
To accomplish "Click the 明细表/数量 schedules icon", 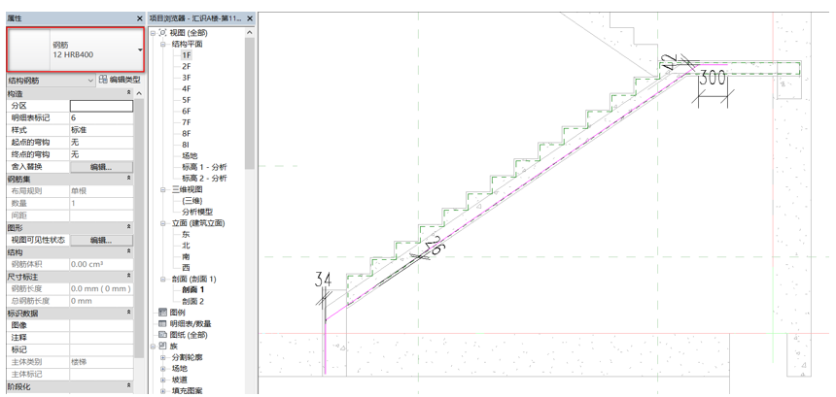I will 162,324.
